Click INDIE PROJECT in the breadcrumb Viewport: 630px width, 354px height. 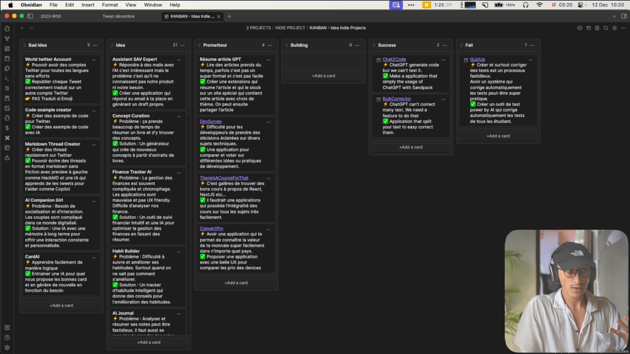pyautogui.click(x=290, y=28)
